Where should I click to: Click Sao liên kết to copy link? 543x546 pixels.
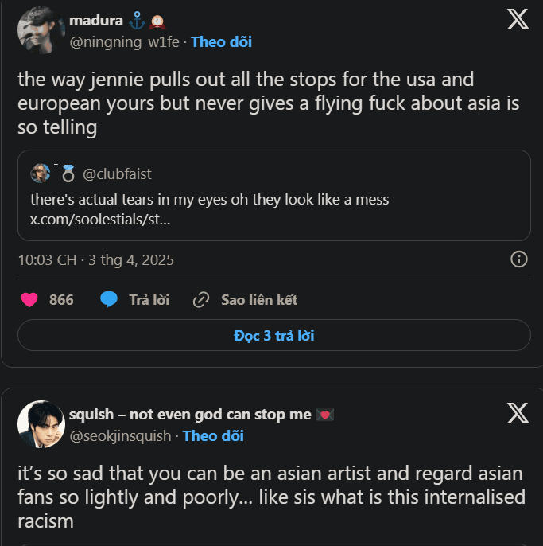click(x=259, y=300)
